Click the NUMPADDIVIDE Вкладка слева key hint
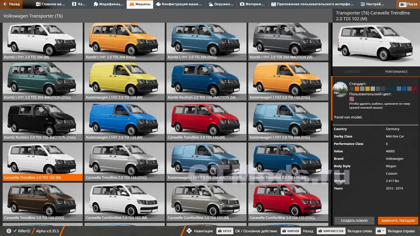The width and height of the screenshot is (420, 236). 331,231
